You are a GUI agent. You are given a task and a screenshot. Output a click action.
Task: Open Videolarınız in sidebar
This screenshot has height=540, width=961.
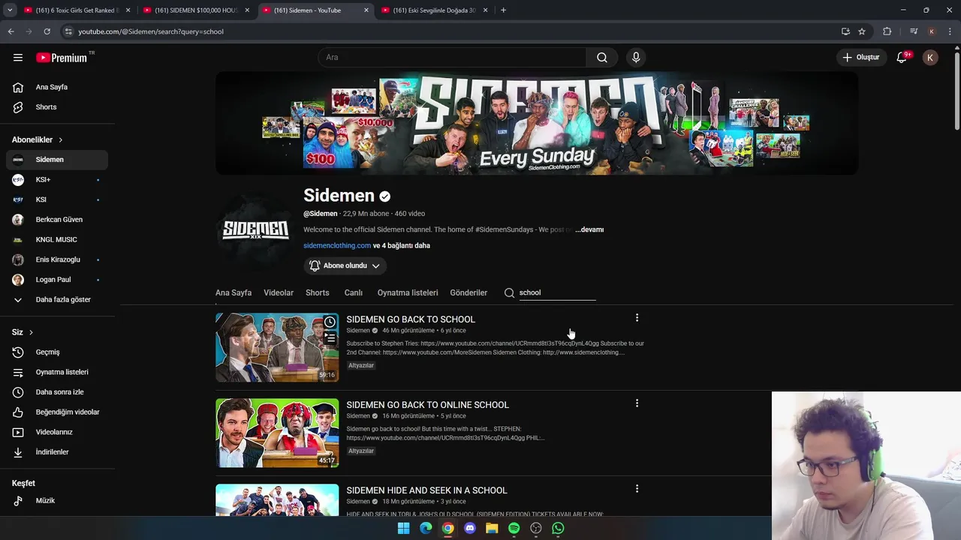pyautogui.click(x=57, y=432)
